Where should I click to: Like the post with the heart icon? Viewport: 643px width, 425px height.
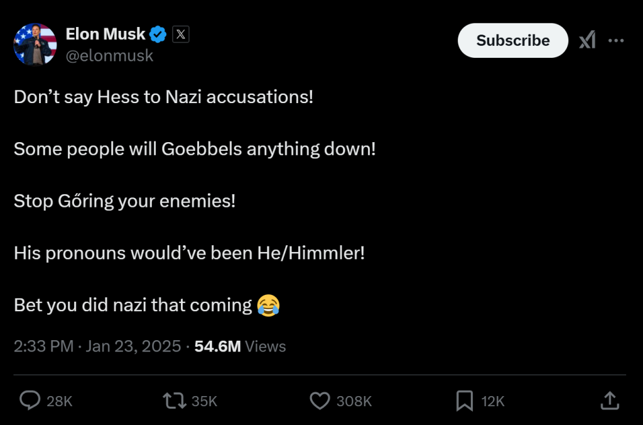320,400
